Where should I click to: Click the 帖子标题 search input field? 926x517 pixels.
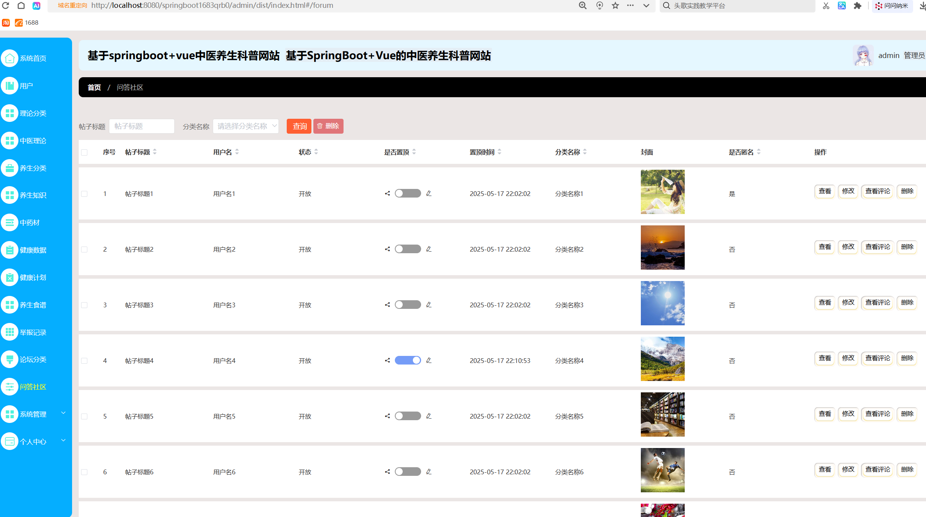click(x=142, y=126)
